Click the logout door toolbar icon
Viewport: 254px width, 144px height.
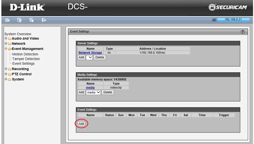pyautogui.click(x=44, y=20)
